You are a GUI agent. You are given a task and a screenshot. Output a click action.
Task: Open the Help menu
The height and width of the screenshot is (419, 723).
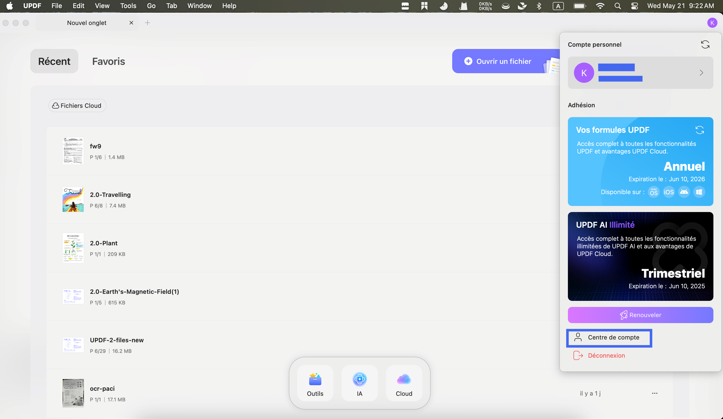coord(229,6)
